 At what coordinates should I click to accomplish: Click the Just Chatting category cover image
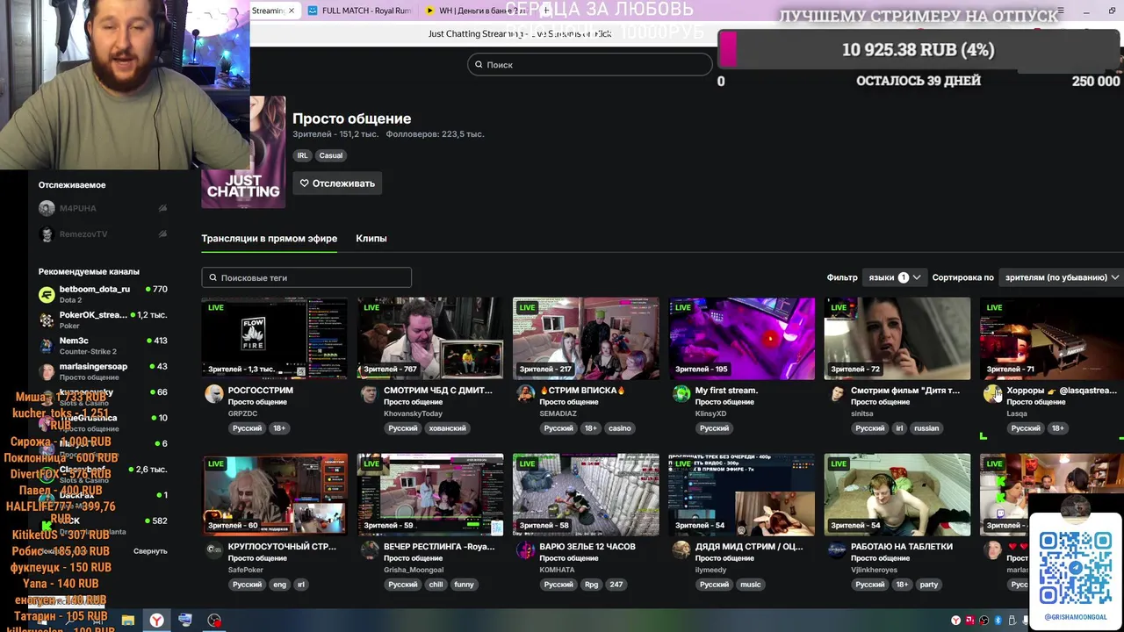coord(243,152)
